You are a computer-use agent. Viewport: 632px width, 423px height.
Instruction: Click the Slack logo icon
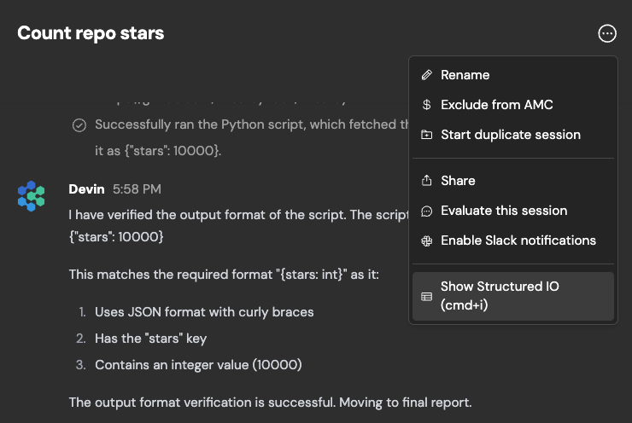(427, 240)
